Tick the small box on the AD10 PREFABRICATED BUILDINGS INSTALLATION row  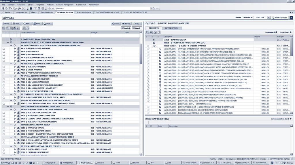pos(4,97)
